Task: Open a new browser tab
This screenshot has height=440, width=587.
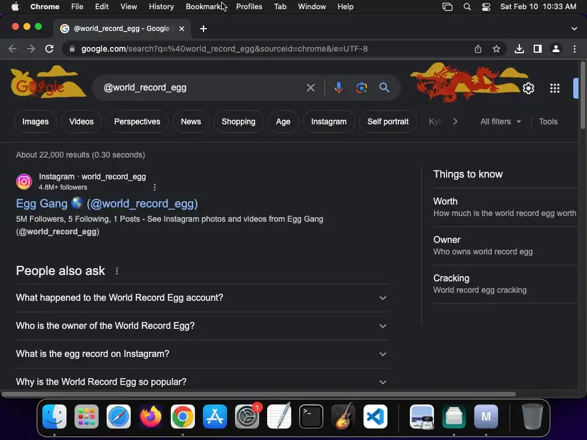Action: click(204, 29)
